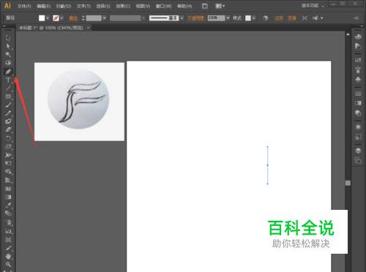Screen dimensions: 366x272
Task: Open the 窗口(W) menu
Action: (x=164, y=6)
